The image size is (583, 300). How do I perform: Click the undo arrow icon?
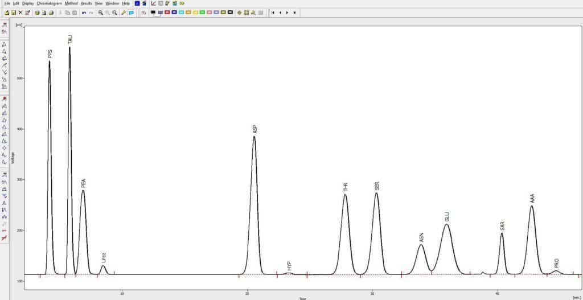[84, 13]
